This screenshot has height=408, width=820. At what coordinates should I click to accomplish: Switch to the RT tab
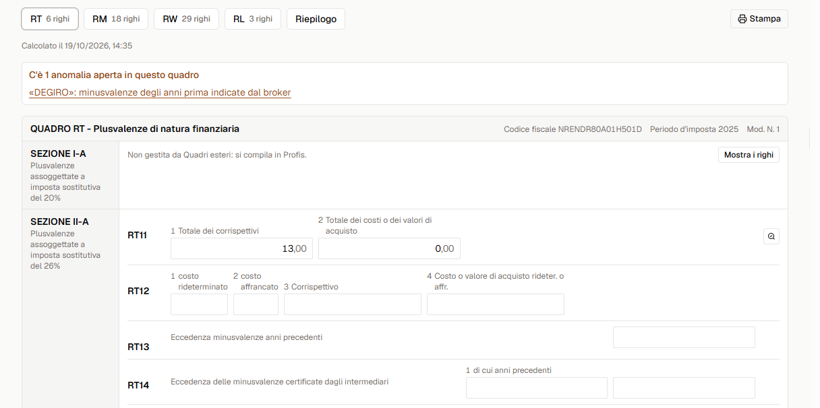point(50,19)
